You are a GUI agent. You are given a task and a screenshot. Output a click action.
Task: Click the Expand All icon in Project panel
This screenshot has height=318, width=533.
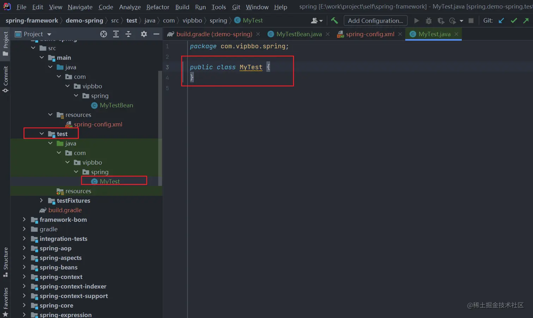(116, 34)
